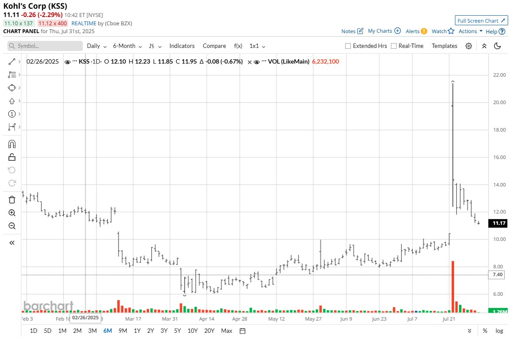509x345 pixels.
Task: Open the Alerts notification icon
Action: (x=424, y=31)
